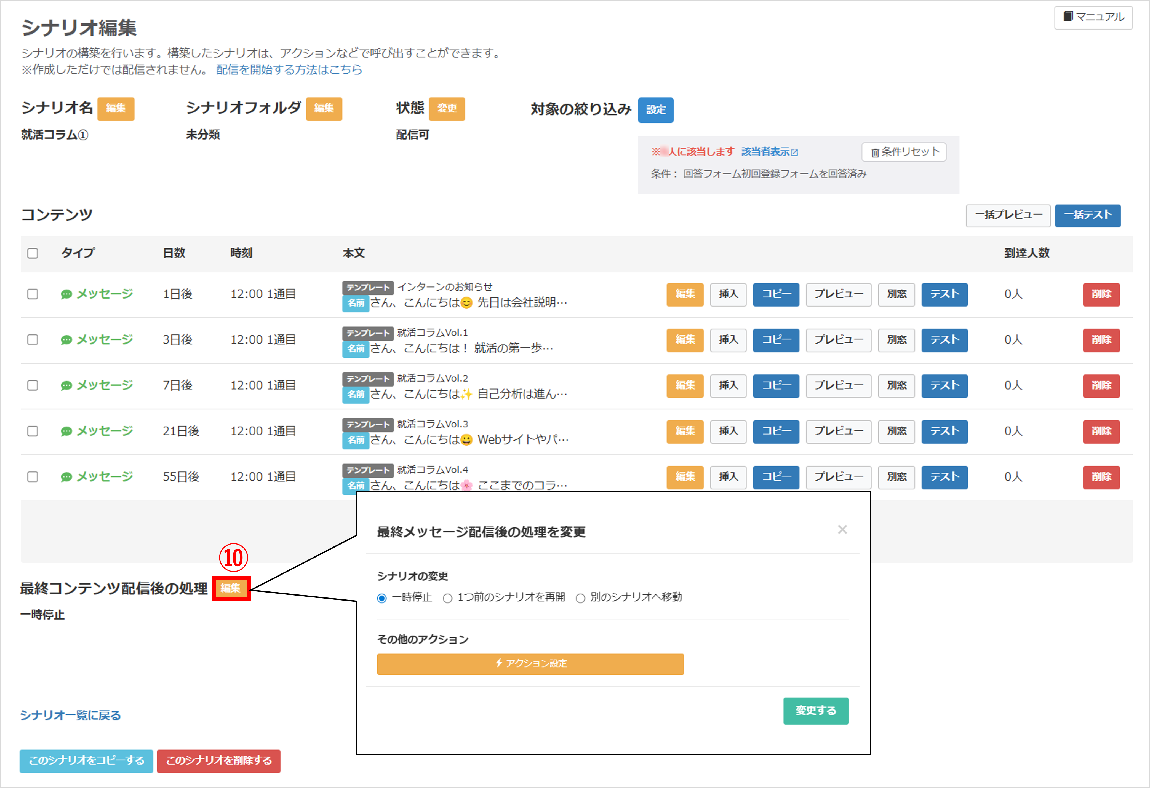Choose the 一時停止 radio option
Image resolution: width=1150 pixels, height=788 pixels.
(381, 599)
